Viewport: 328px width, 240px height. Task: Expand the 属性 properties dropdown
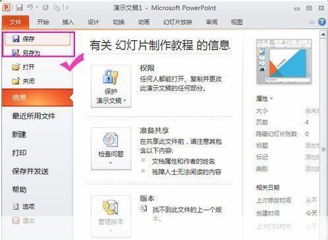tap(264, 98)
